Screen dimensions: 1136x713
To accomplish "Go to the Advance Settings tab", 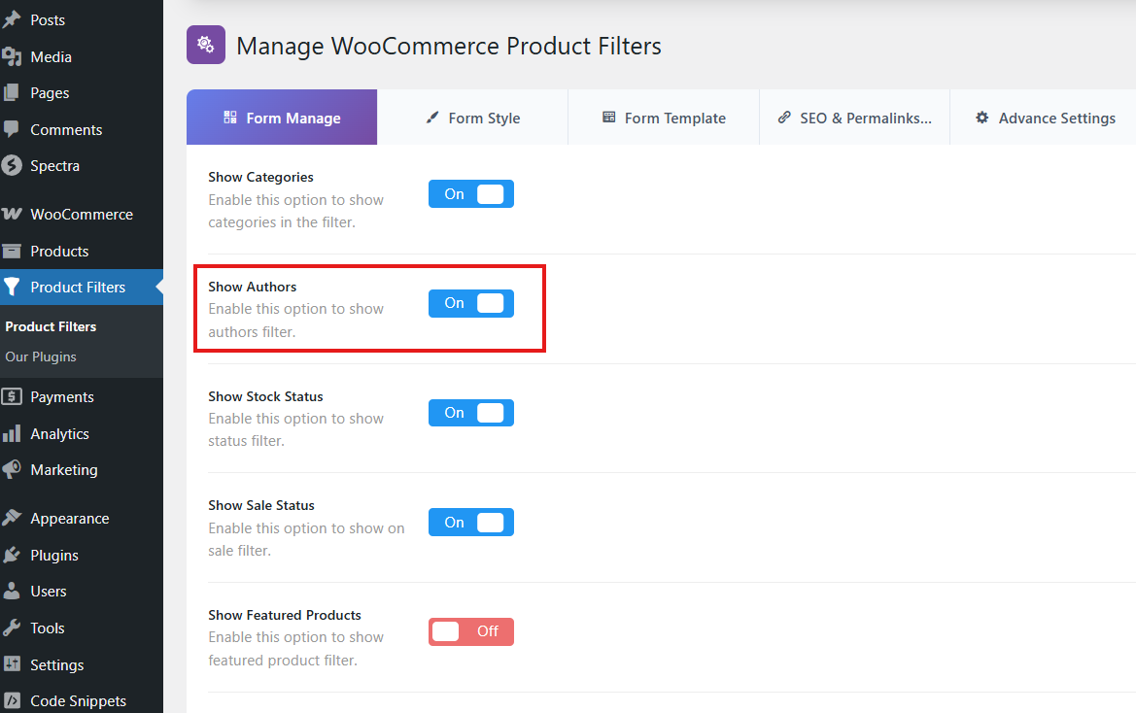I will 1045,118.
